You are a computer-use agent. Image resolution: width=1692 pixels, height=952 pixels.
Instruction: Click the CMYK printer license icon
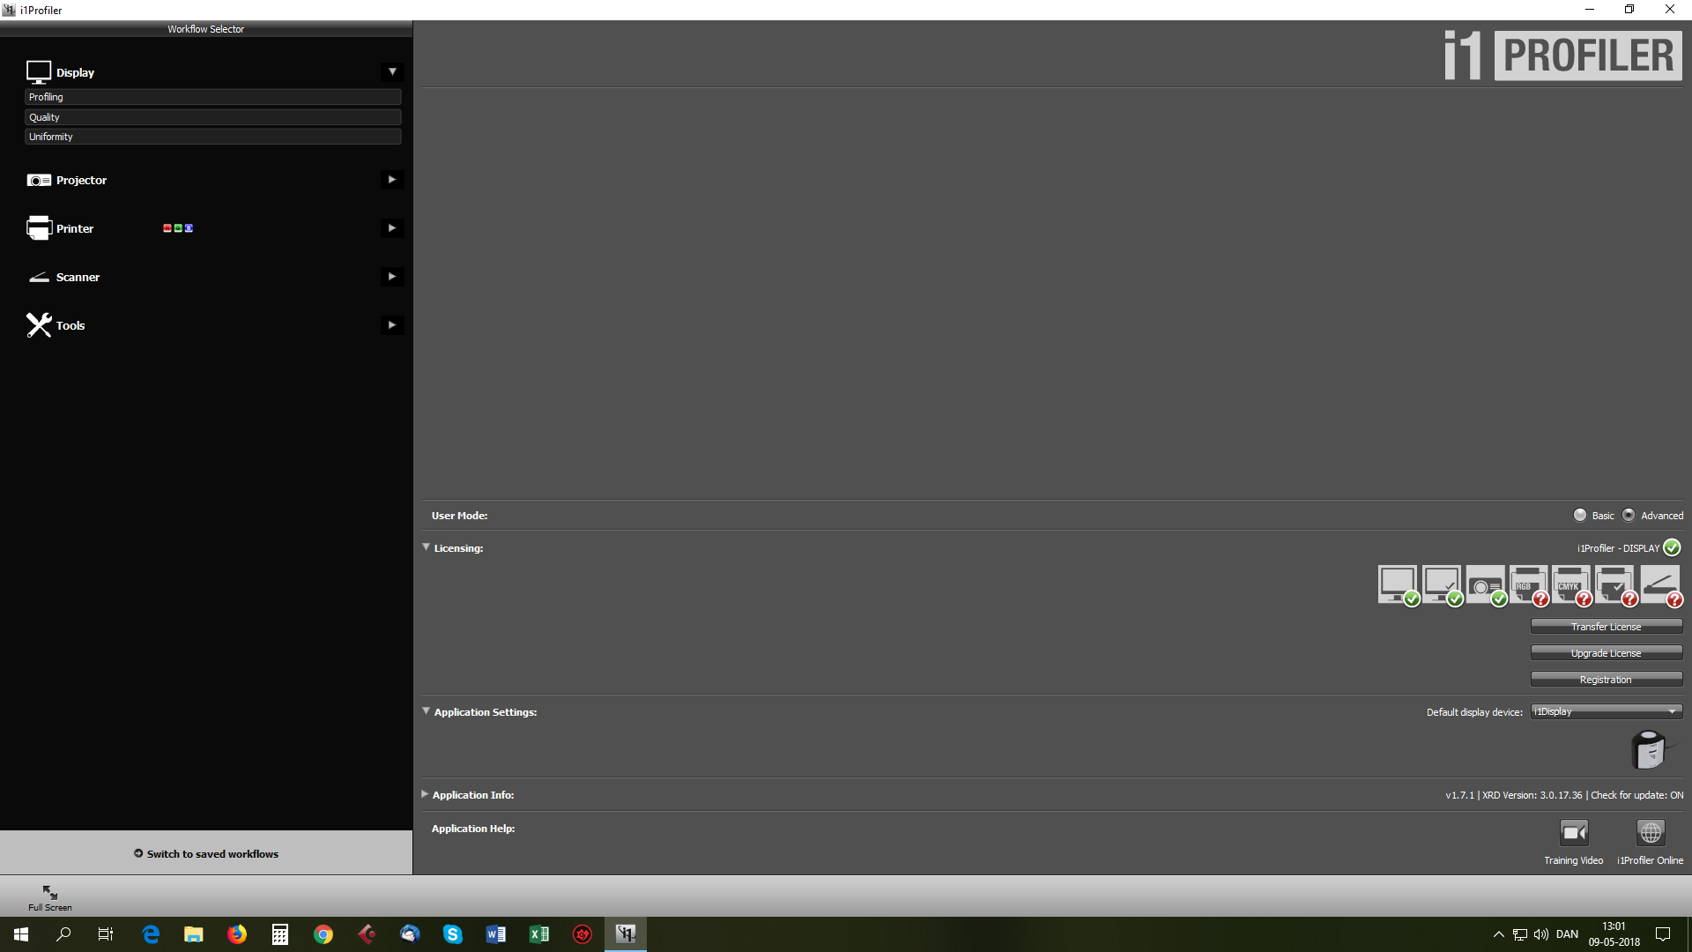(1571, 584)
